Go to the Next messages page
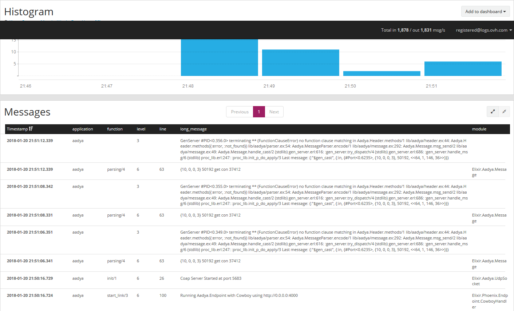The image size is (514, 311). point(274,112)
